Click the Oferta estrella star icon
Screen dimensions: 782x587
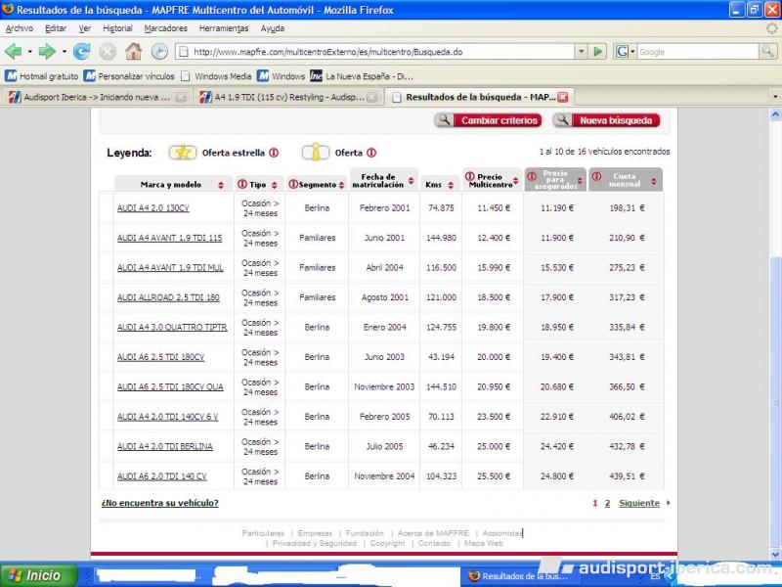click(x=183, y=153)
